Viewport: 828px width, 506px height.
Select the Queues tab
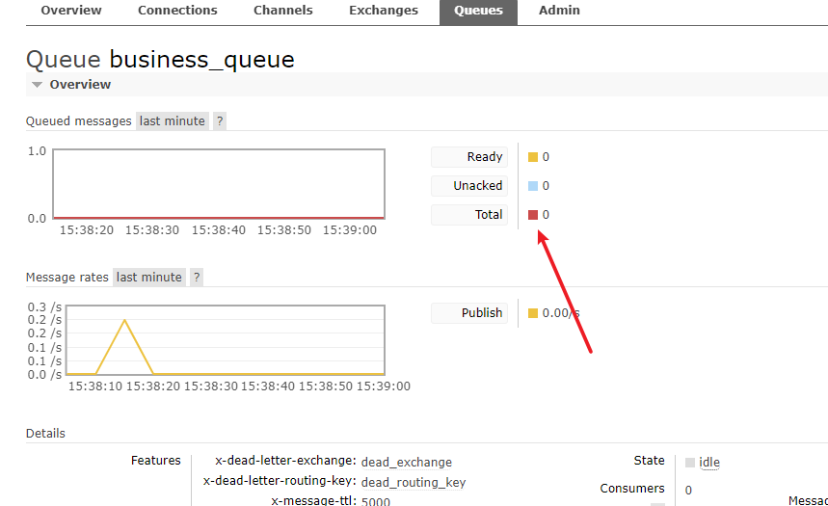click(x=478, y=12)
